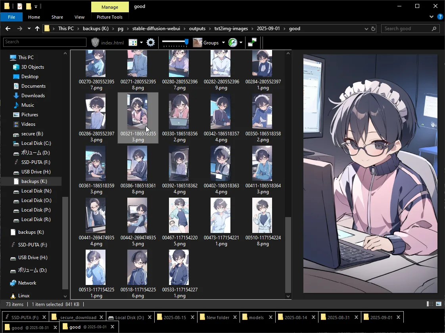Screen dimensions: 445x333
Task: Open the view layout dropdown arrow
Action: [141, 42]
